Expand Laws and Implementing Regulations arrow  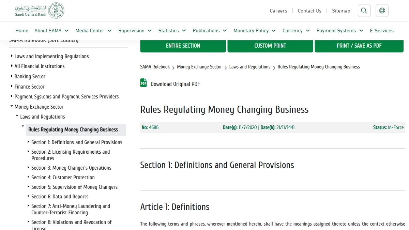(x=12, y=56)
